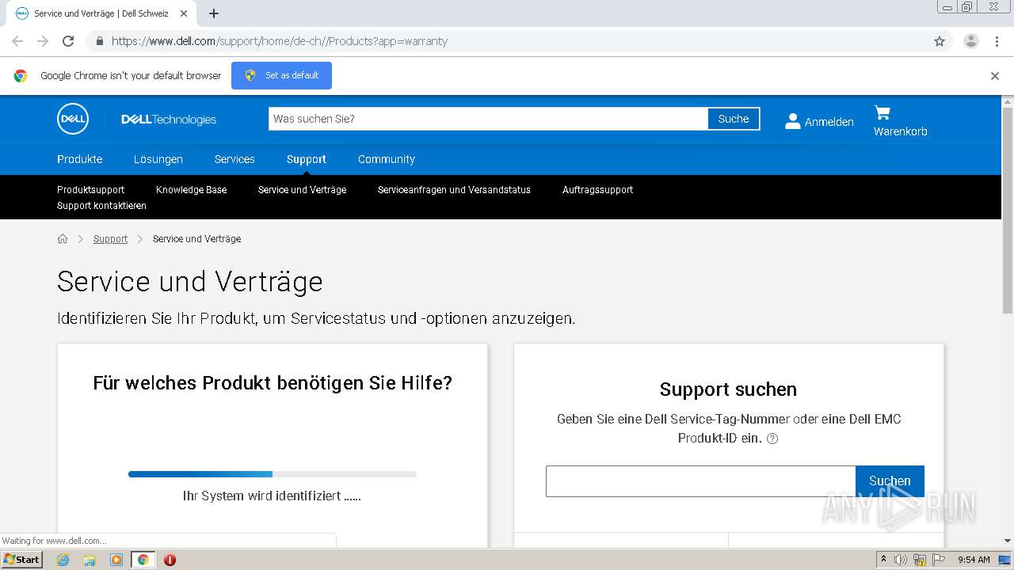Viewport: 1014px width, 570px height.
Task: Open the Services menu
Action: [x=234, y=159]
